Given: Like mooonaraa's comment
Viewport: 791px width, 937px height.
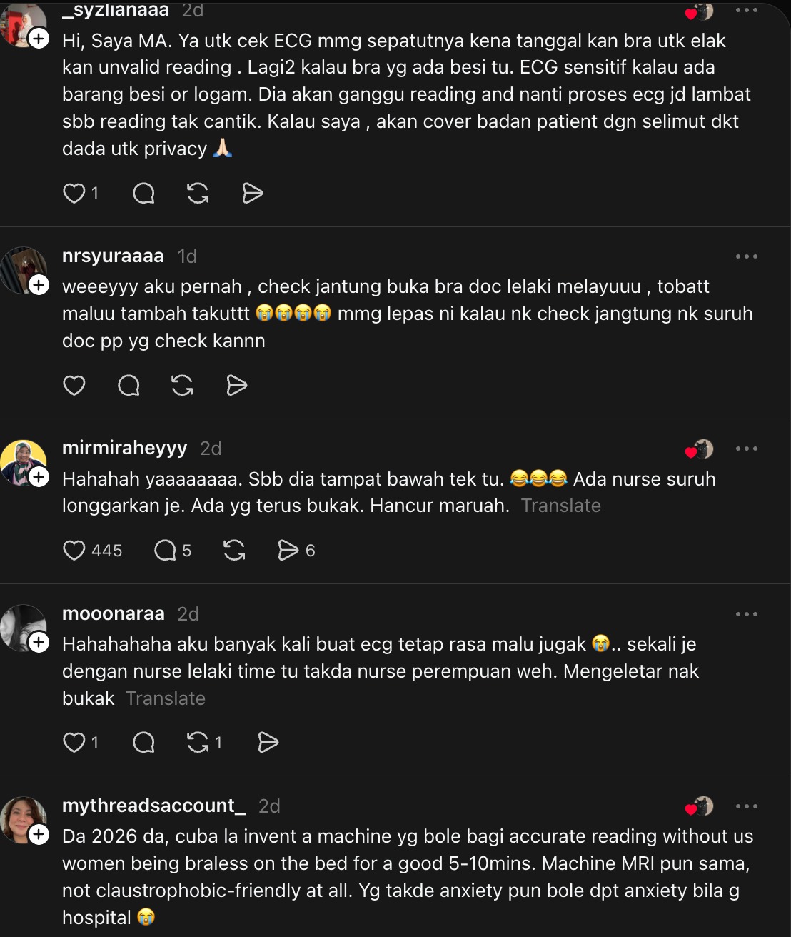Looking at the screenshot, I should click(74, 743).
